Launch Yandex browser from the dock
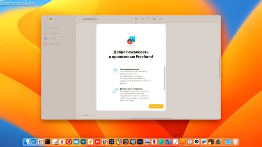The height and width of the screenshot is (147, 262). click(x=62, y=142)
